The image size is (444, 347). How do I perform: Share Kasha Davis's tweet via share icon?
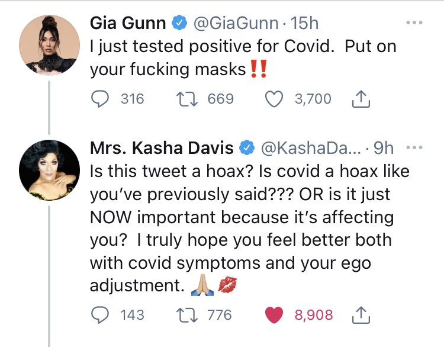[361, 315]
